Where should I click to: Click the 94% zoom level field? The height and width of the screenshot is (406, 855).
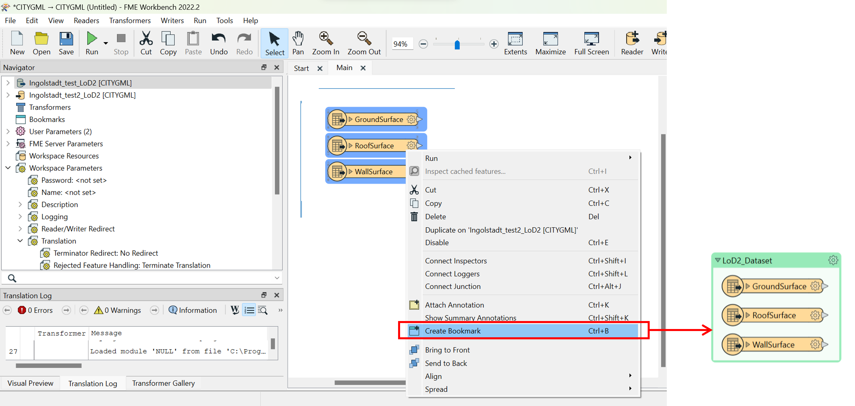[x=402, y=44]
